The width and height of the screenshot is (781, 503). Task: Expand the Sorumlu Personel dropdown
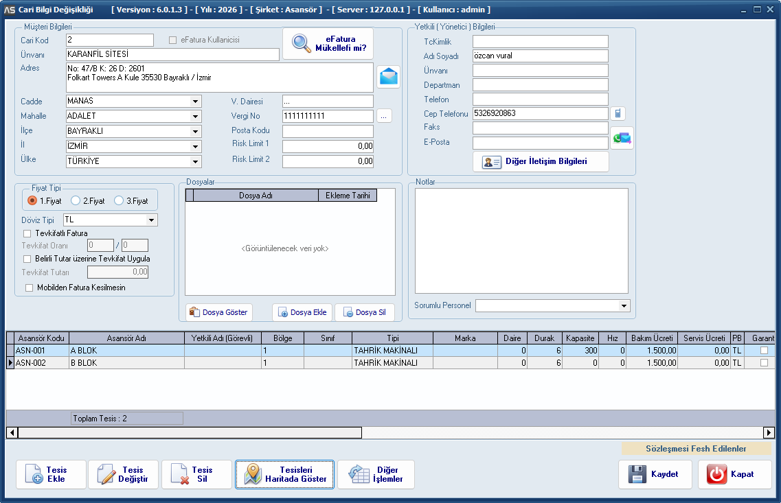coord(624,305)
